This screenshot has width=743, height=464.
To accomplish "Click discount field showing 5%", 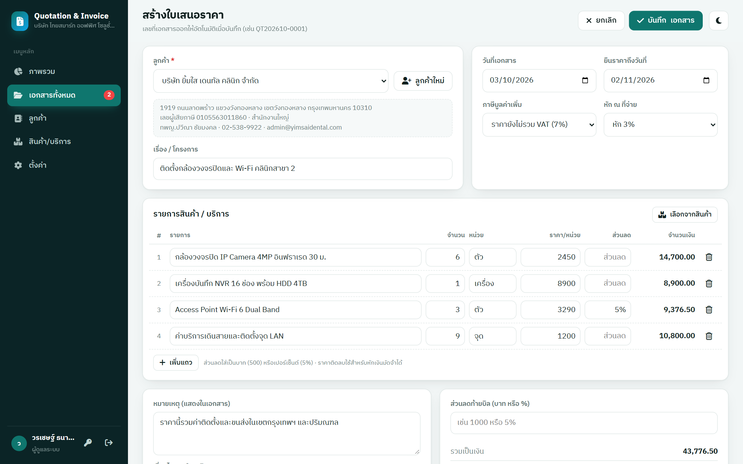I will pos(608,310).
